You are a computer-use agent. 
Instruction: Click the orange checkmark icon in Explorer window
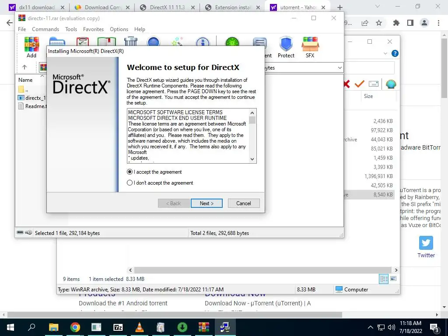pyautogui.click(x=360, y=84)
